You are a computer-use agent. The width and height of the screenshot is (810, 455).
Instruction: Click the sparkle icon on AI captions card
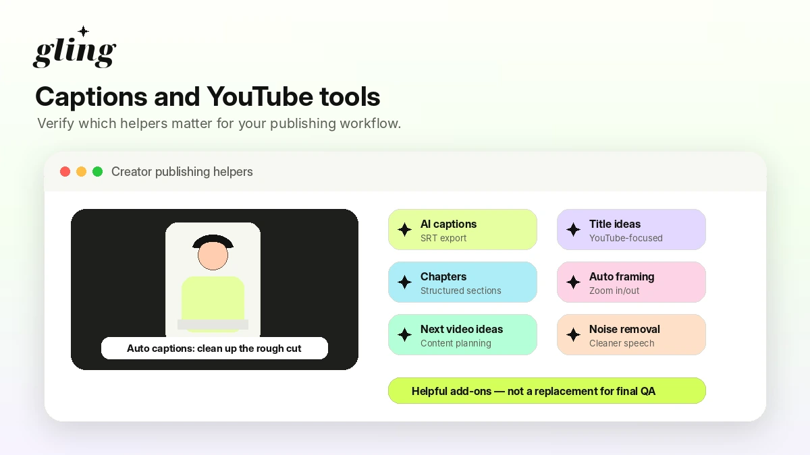click(404, 230)
